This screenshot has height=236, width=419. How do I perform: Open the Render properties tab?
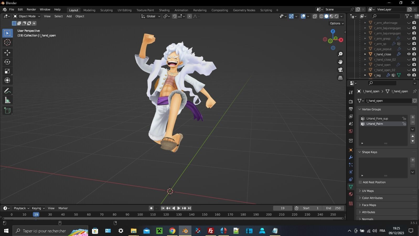(x=351, y=101)
